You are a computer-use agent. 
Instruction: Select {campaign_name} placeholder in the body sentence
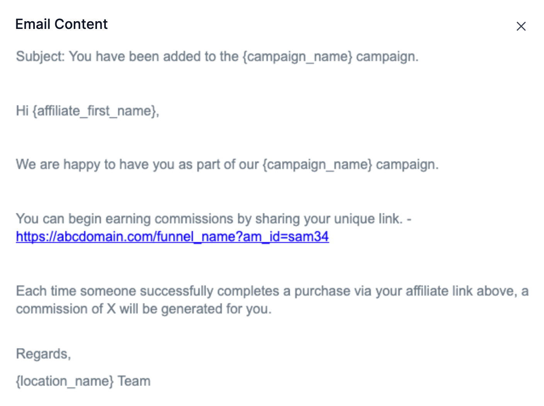coord(317,164)
